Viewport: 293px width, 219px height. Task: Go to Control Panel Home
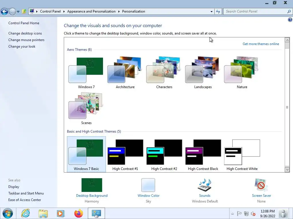24,23
